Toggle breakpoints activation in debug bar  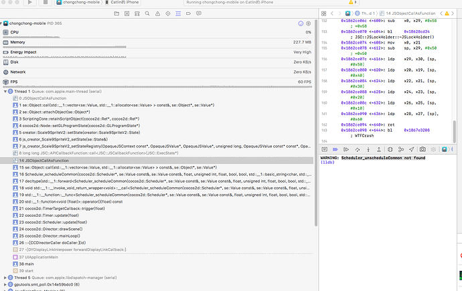click(335, 149)
